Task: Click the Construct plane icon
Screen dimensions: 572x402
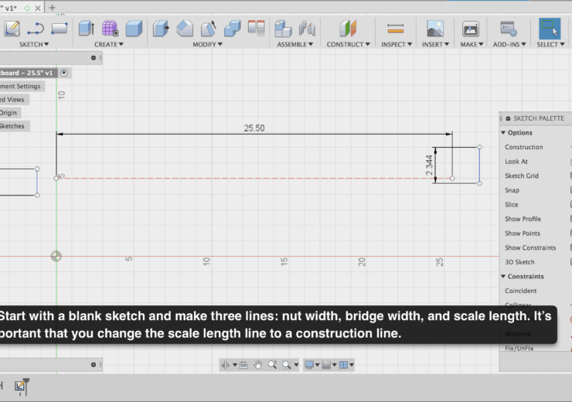Action: coord(348,29)
